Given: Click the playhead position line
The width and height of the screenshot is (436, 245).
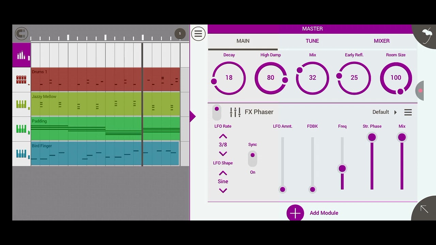Looking at the screenshot, I should tap(142, 104).
